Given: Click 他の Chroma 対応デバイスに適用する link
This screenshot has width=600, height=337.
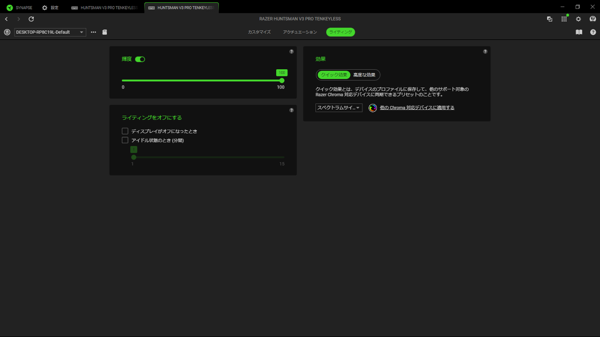Looking at the screenshot, I should (417, 108).
